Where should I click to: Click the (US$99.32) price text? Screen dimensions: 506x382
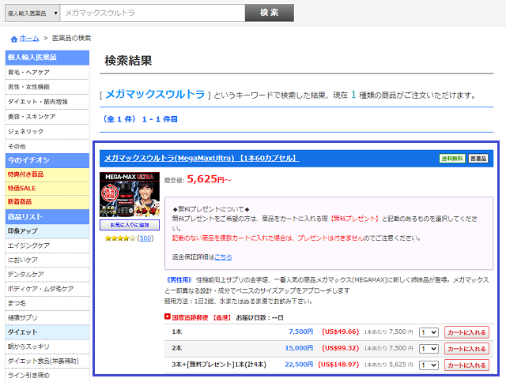tap(340, 348)
